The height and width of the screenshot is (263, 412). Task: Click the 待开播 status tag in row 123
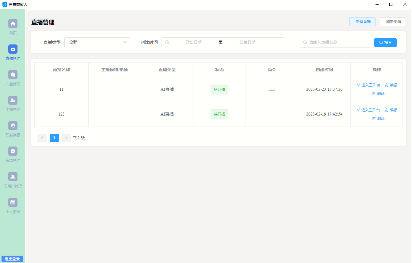tap(219, 114)
